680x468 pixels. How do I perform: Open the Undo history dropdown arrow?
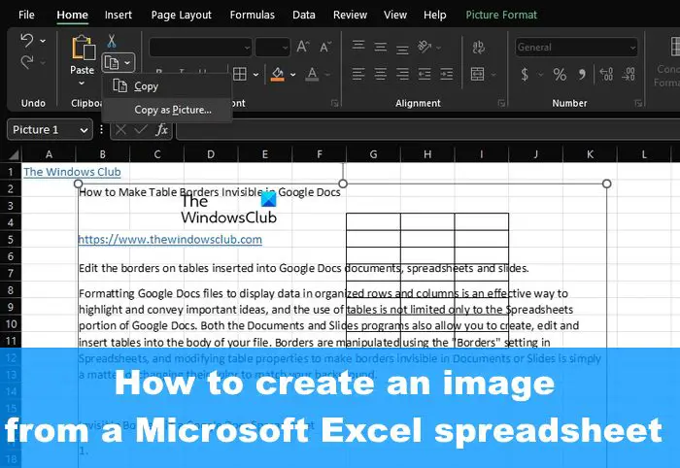tap(43, 41)
